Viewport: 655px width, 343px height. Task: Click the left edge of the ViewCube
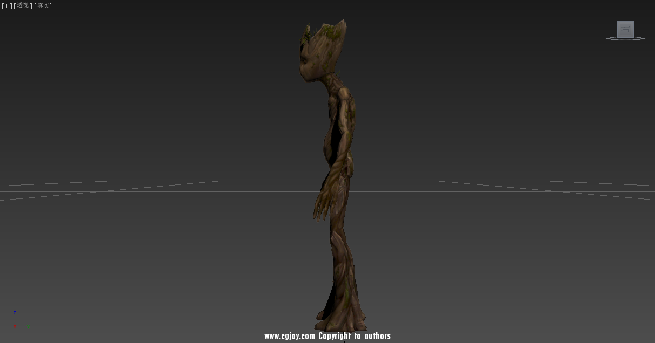click(x=618, y=29)
